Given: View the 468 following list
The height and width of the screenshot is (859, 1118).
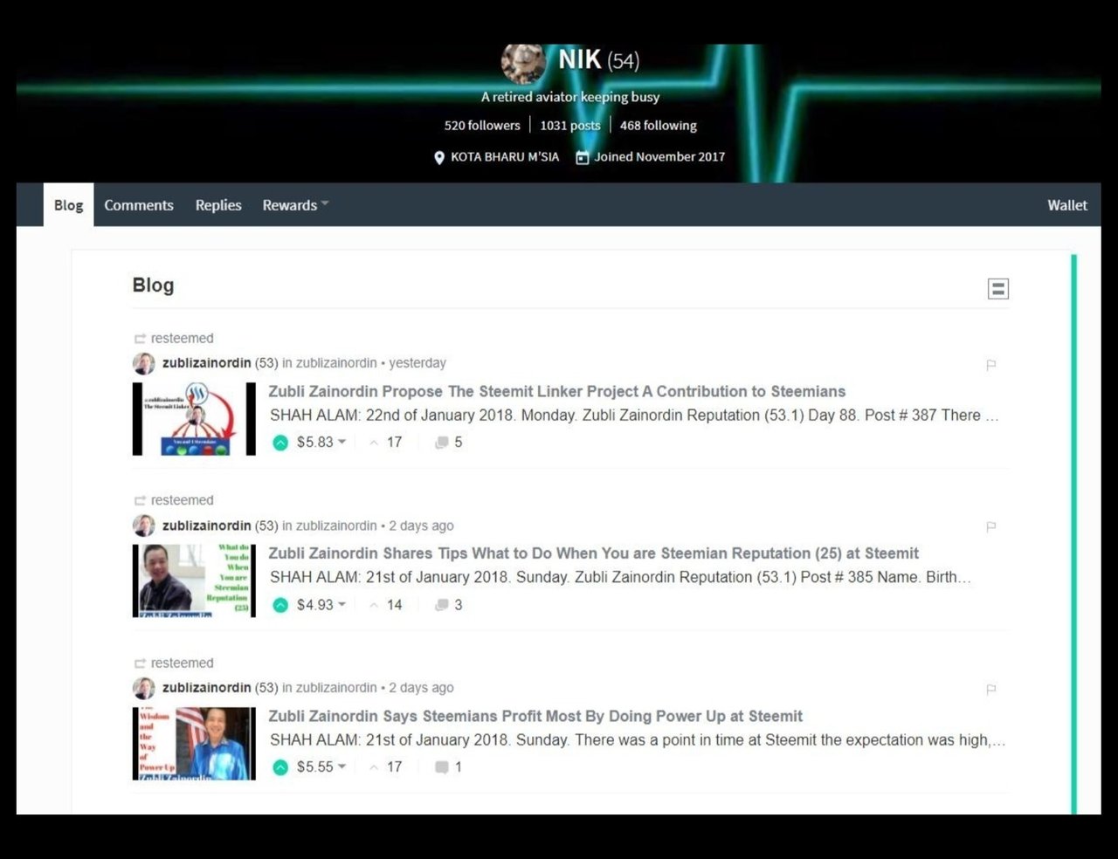Looking at the screenshot, I should (x=659, y=125).
